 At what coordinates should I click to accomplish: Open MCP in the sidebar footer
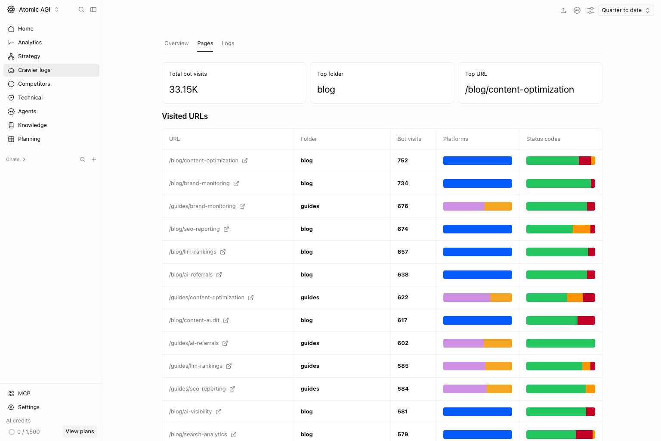pyautogui.click(x=51, y=394)
